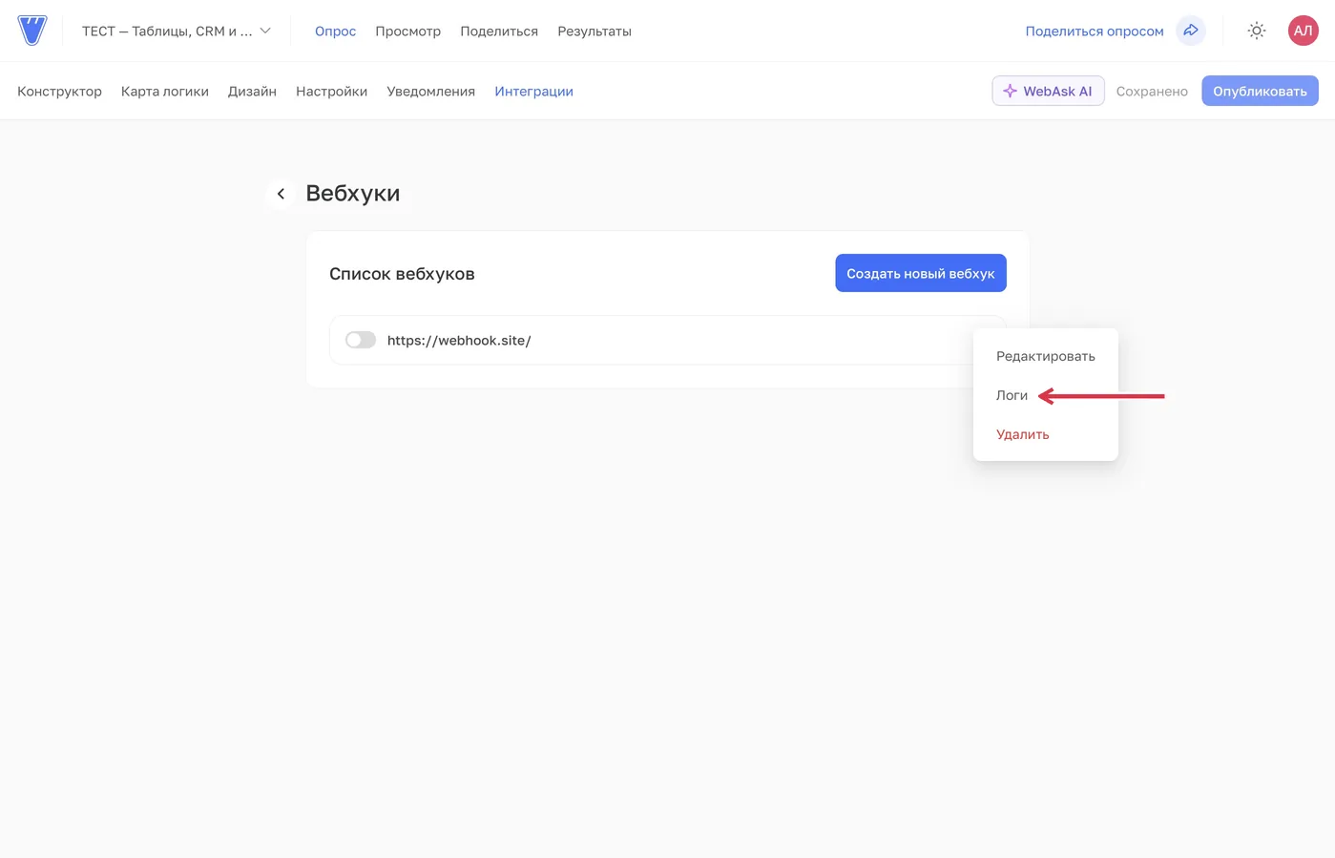This screenshot has height=858, width=1335.
Task: Open Карта логики section
Action: [x=165, y=91]
